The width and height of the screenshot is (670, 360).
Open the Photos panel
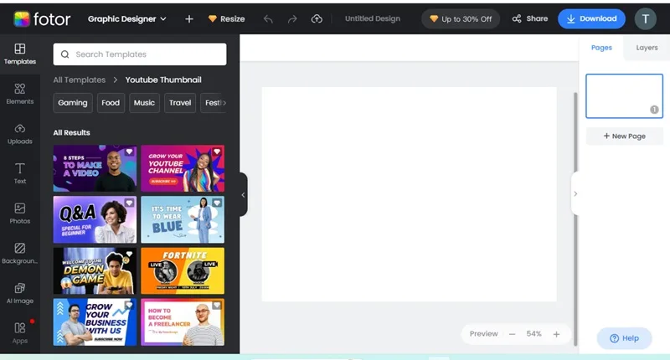click(x=19, y=213)
